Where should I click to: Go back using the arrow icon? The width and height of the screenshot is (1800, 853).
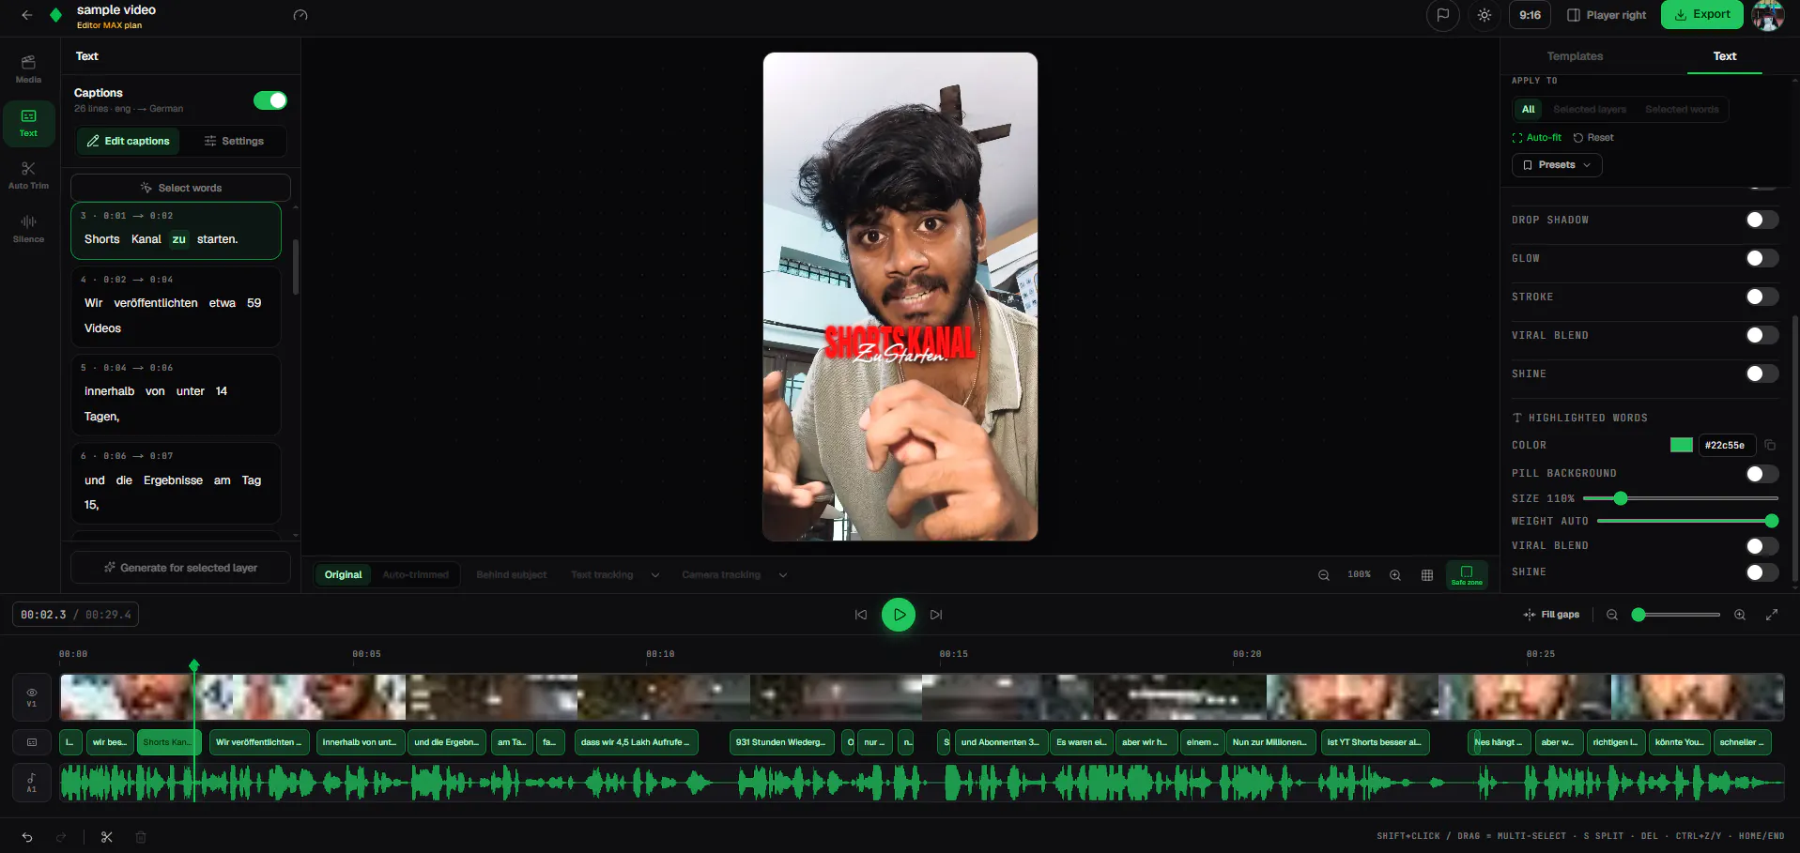click(27, 15)
